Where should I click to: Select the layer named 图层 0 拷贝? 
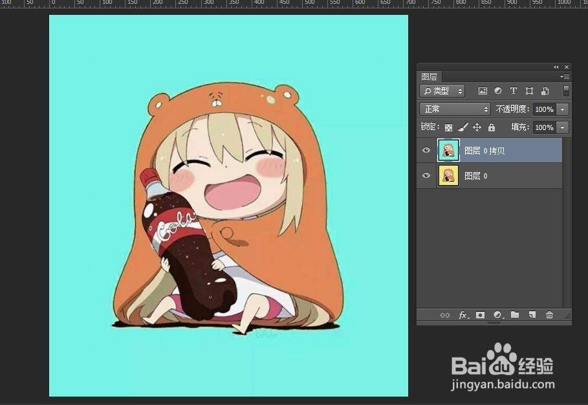(x=485, y=151)
